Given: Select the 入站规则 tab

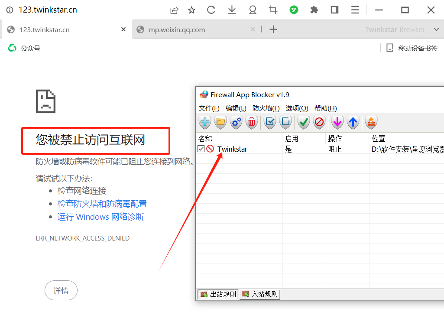Looking at the screenshot, I should (260, 294).
